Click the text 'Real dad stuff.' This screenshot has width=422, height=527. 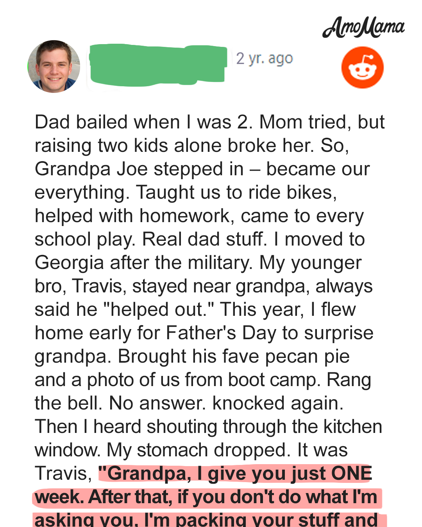205,239
